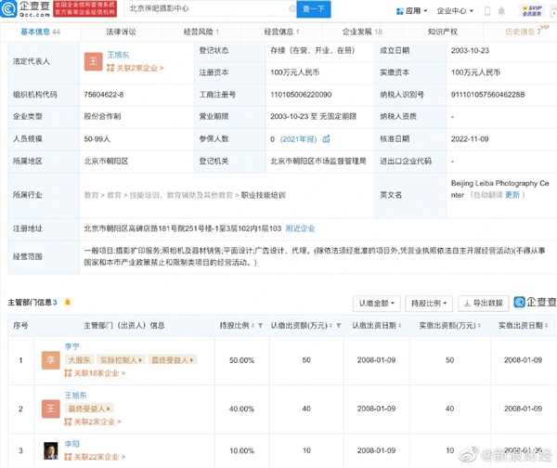Filter the 认缴出资额 column with the funnel icon
The image size is (557, 468).
339,326
